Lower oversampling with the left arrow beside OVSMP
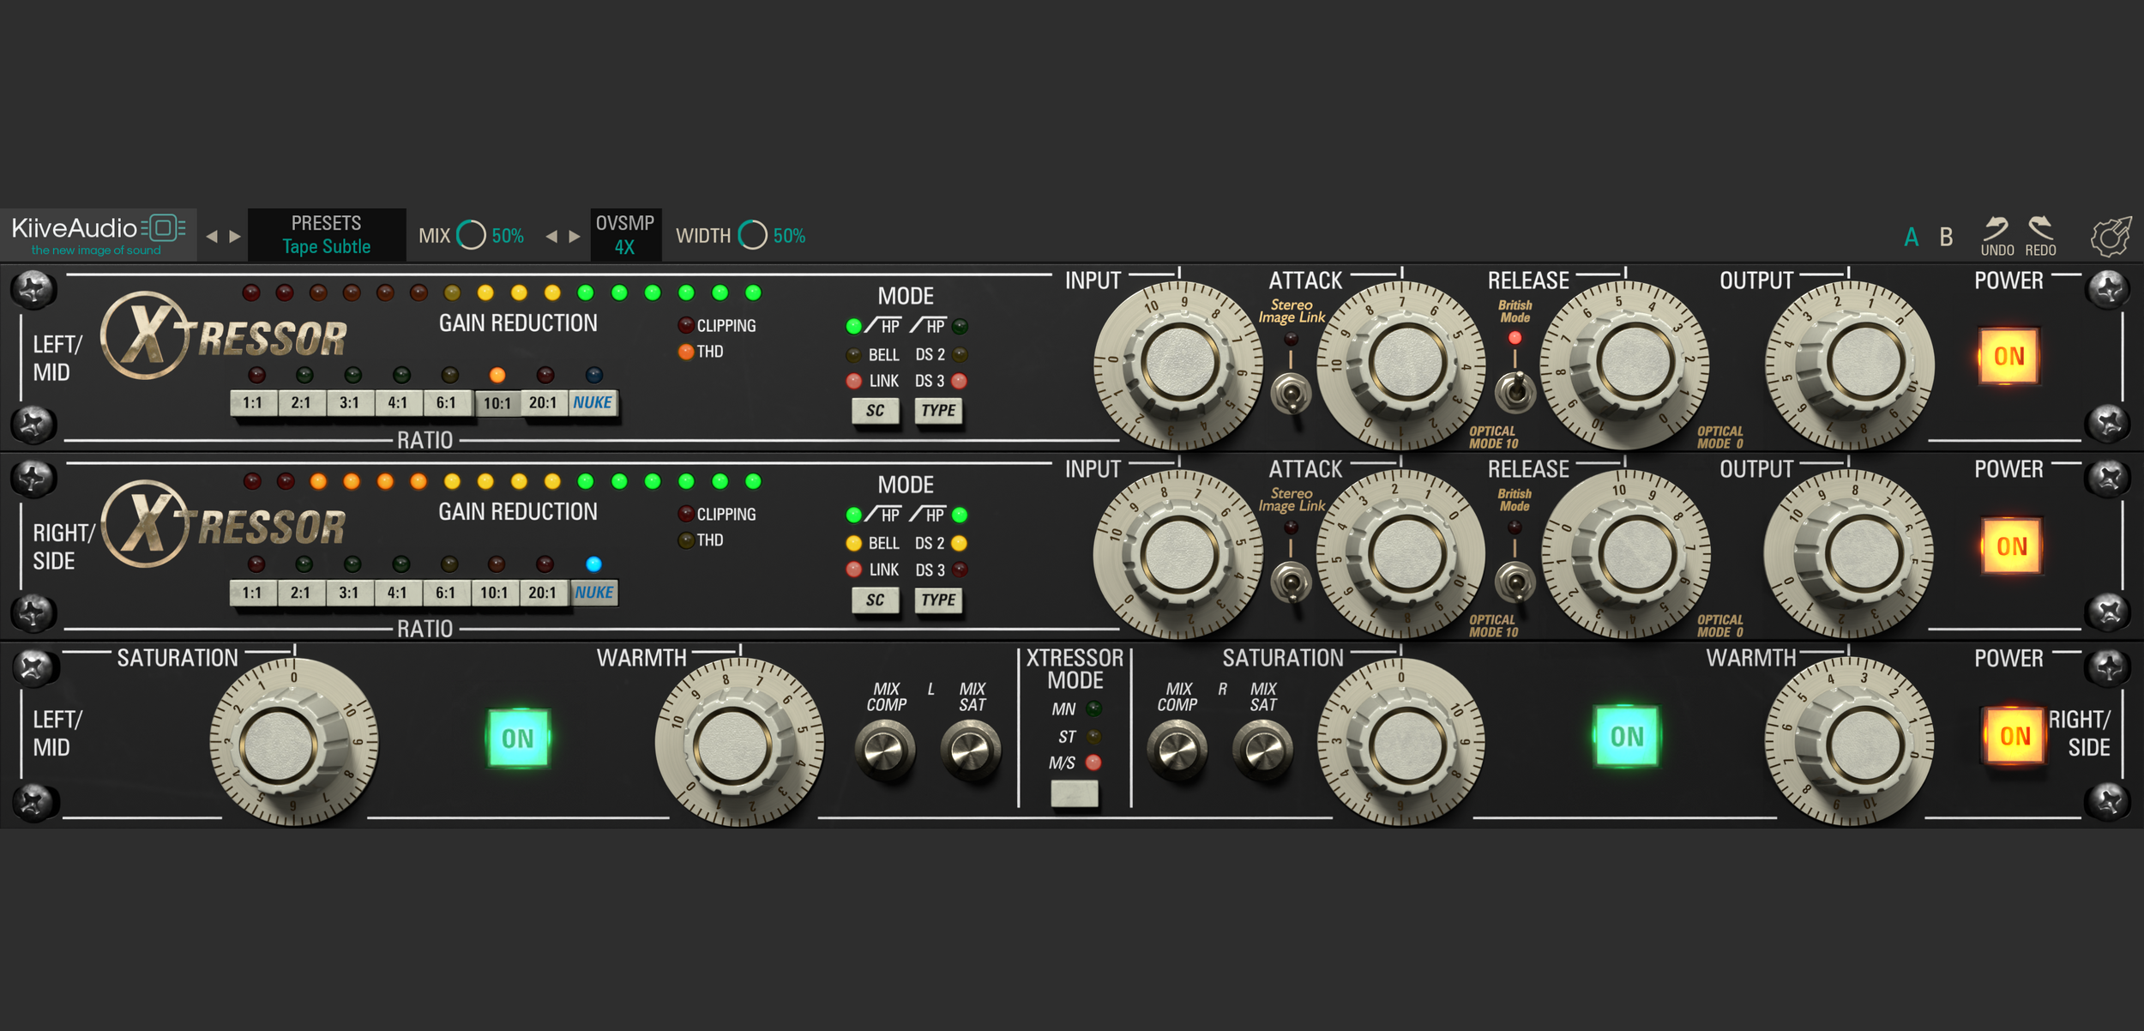The height and width of the screenshot is (1031, 2144). (x=551, y=236)
